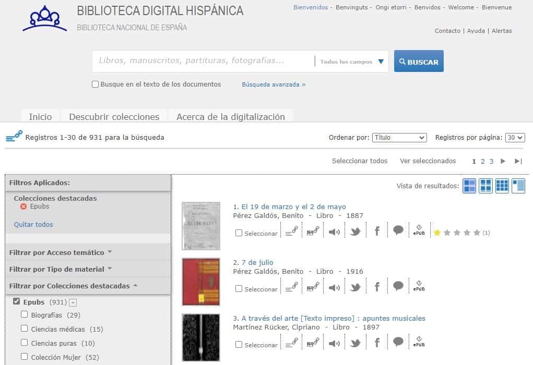
Task: Open related records for El 19 de marzo
Action: coord(291,232)
